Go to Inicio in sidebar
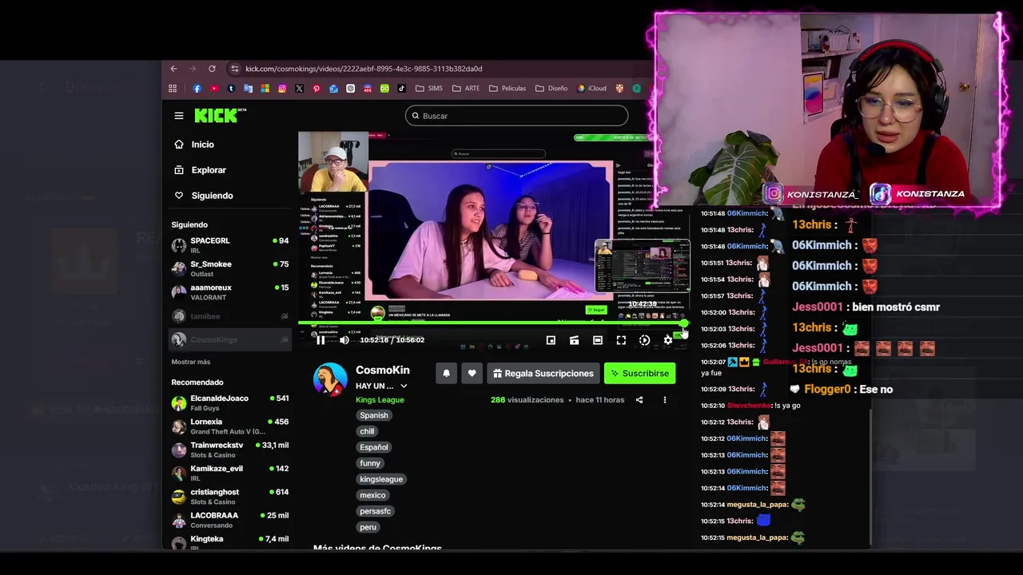The image size is (1023, 575). (x=202, y=145)
